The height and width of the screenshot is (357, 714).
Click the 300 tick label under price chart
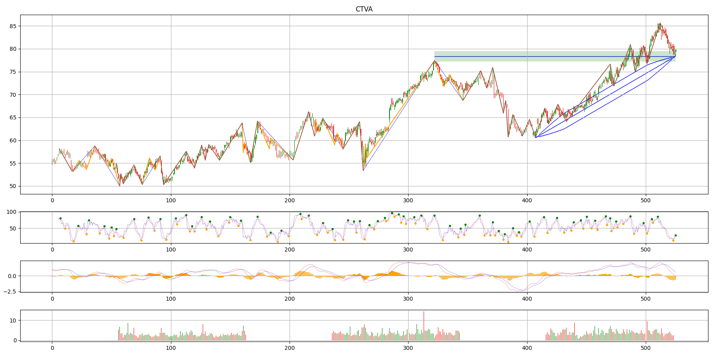408,201
